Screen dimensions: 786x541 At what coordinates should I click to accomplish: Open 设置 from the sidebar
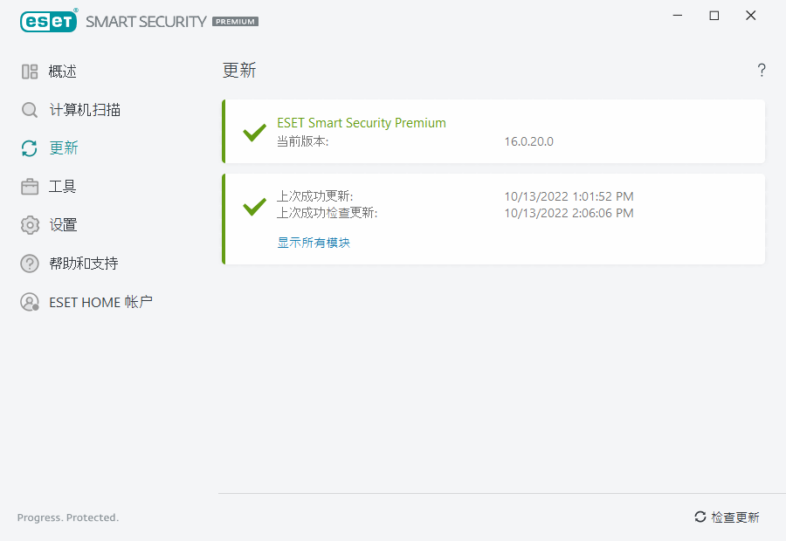pos(63,225)
